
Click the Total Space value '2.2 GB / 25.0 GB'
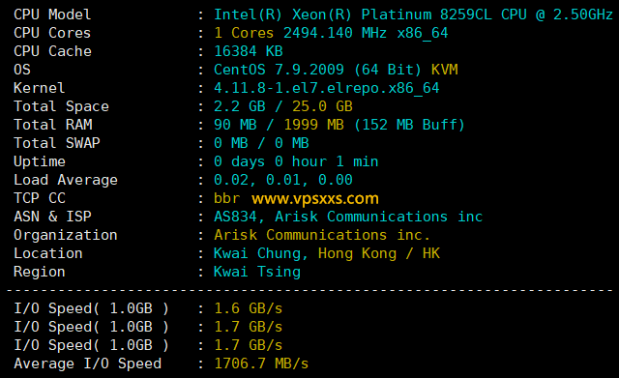[283, 106]
